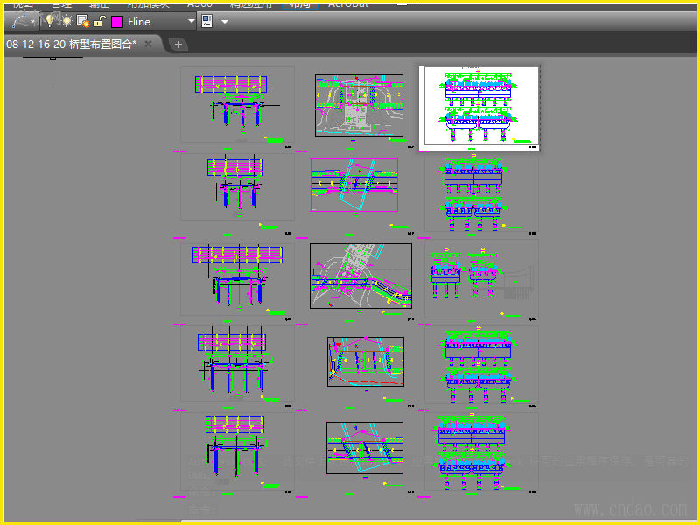The image size is (700, 525).
Task: Toggle viewport freeze icon for the Fline layer
Action: [x=83, y=21]
